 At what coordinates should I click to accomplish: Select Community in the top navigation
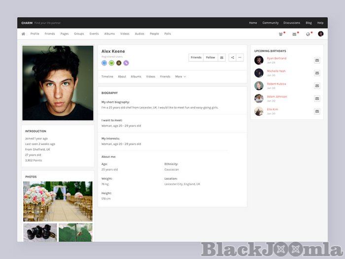(270, 23)
